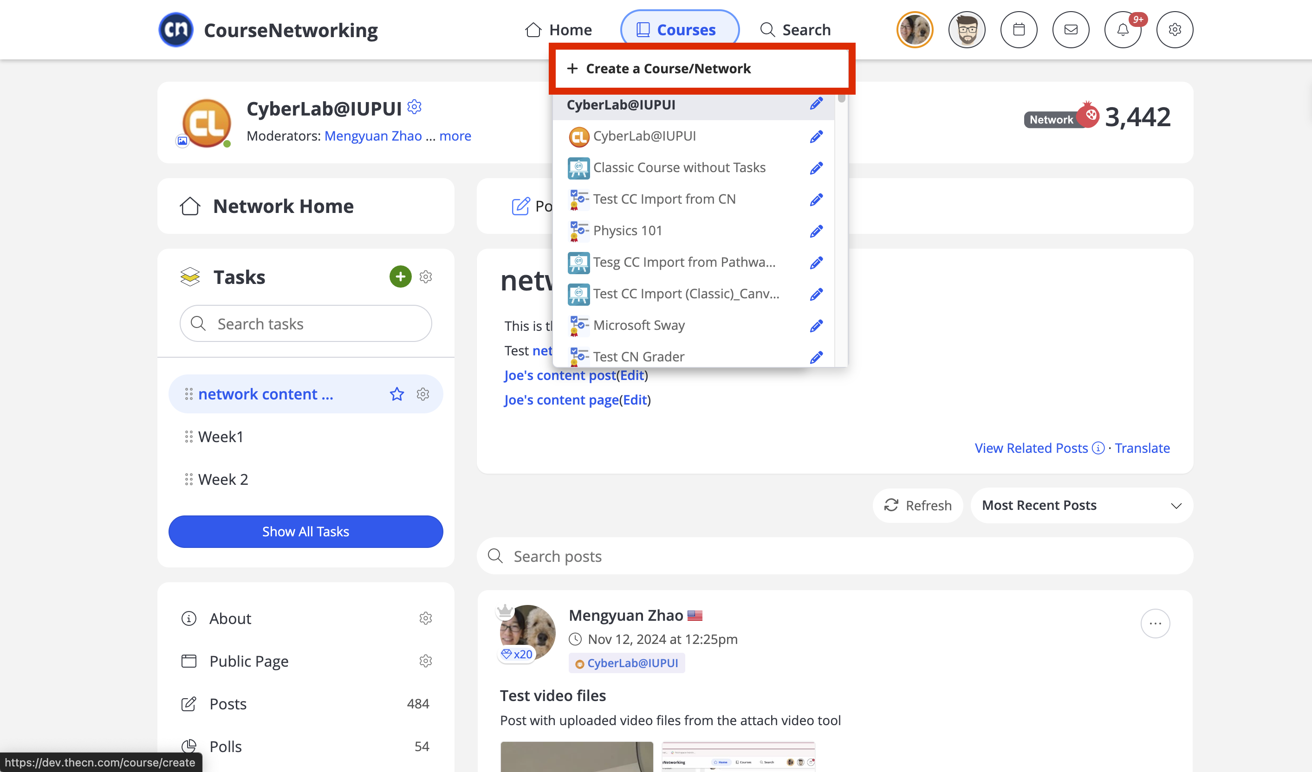The height and width of the screenshot is (772, 1312).
Task: Click the CourseNetworking logo icon
Action: click(x=175, y=30)
